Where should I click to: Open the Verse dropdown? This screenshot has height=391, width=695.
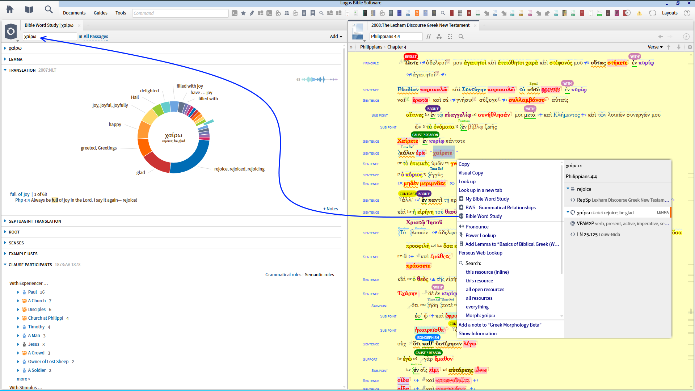tap(655, 47)
